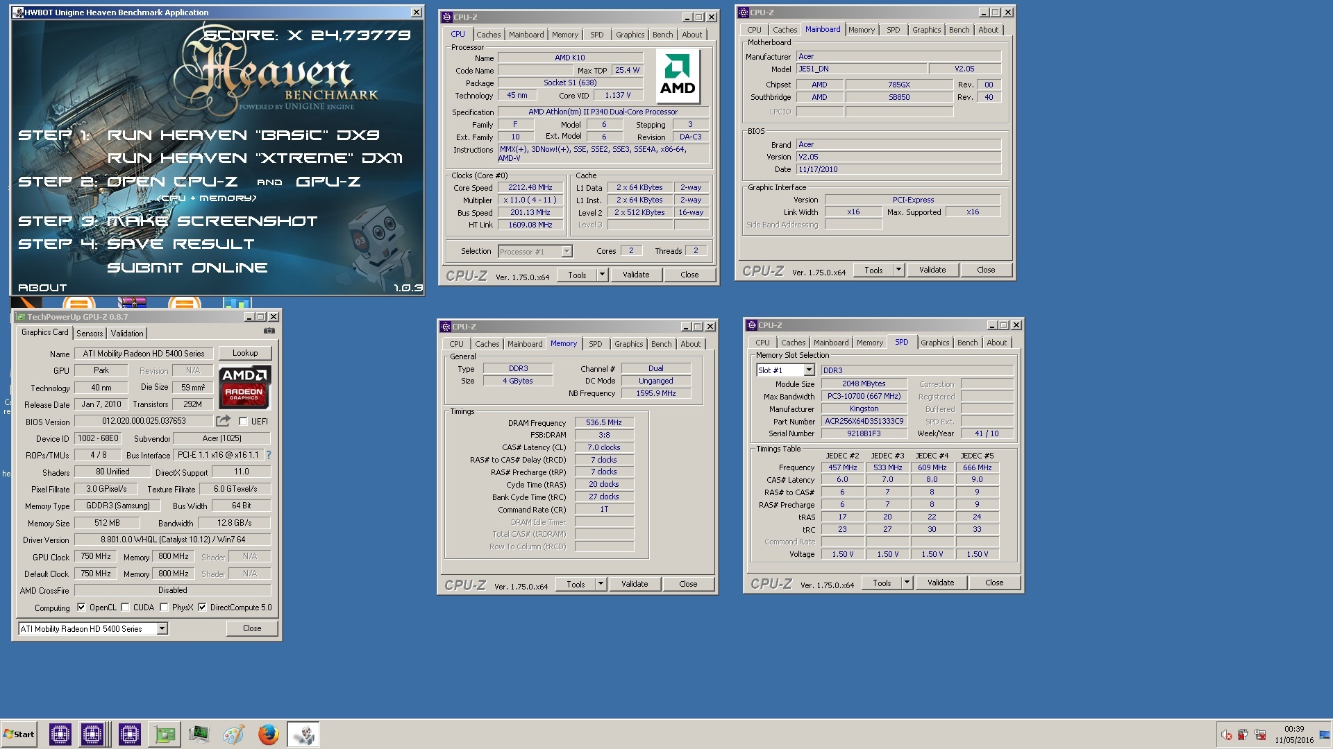Image resolution: width=1333 pixels, height=749 pixels.
Task: Click title bar icon of CPU-Z Memory window
Action: (446, 327)
